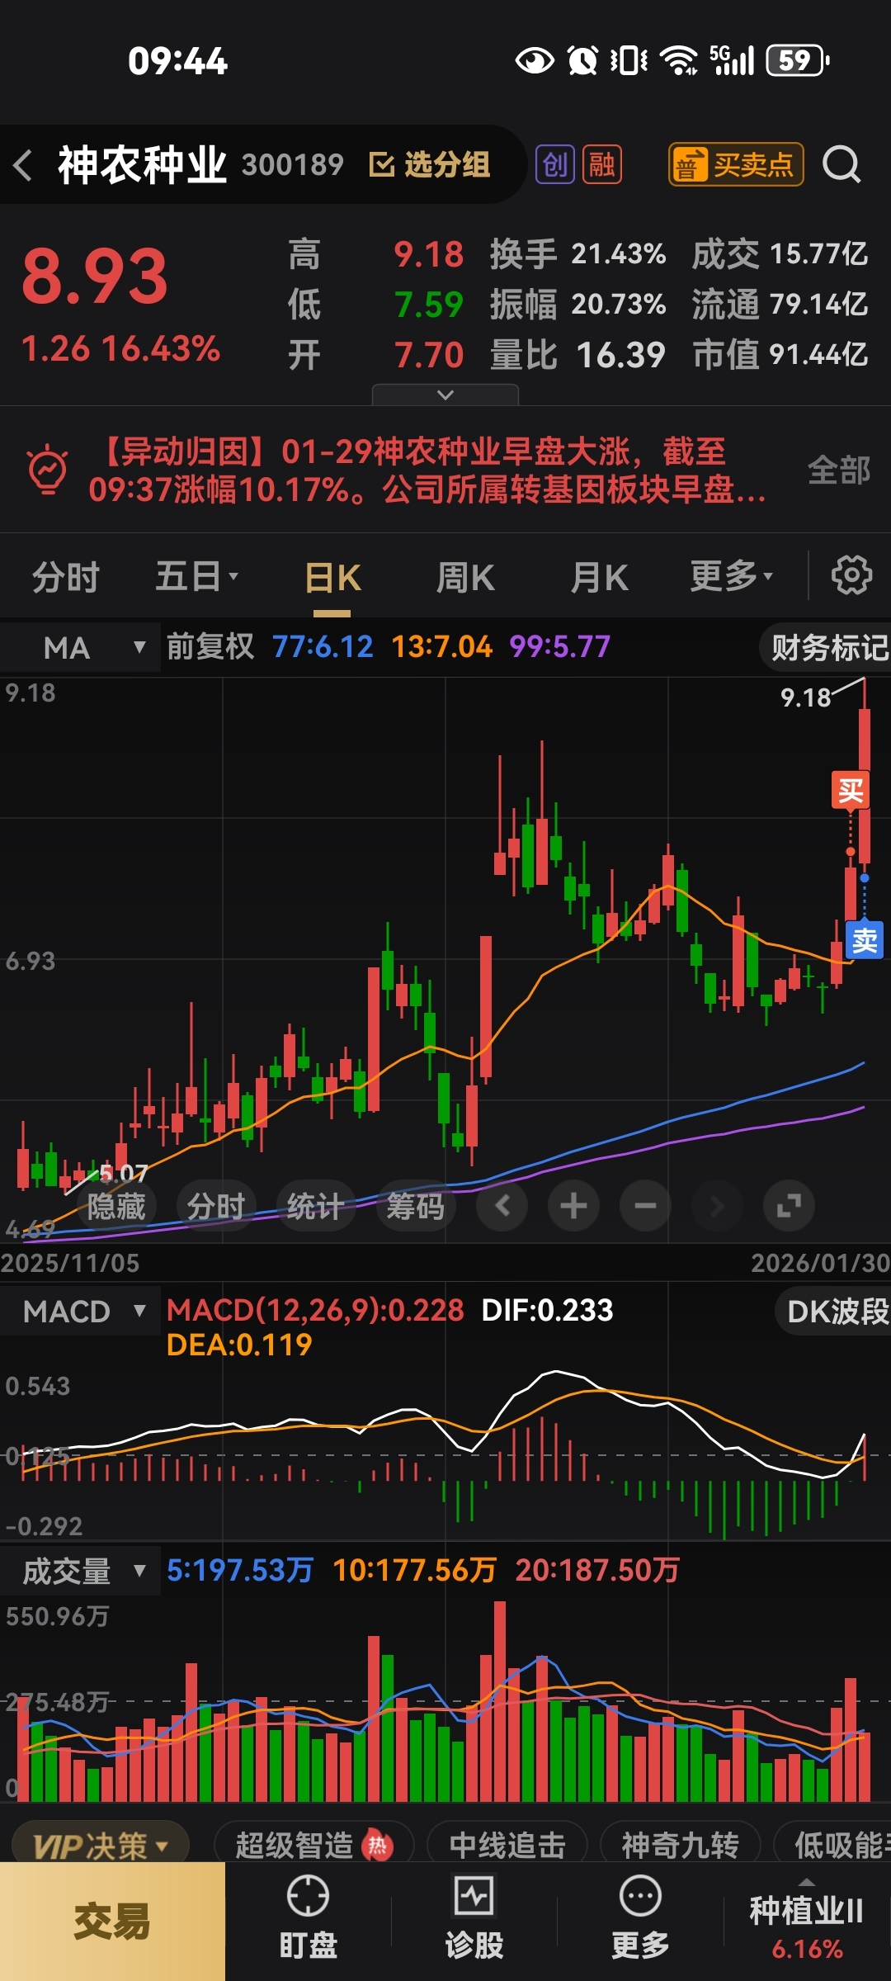Tap the 创 board badge icon
The height and width of the screenshot is (1981, 891).
coord(555,164)
